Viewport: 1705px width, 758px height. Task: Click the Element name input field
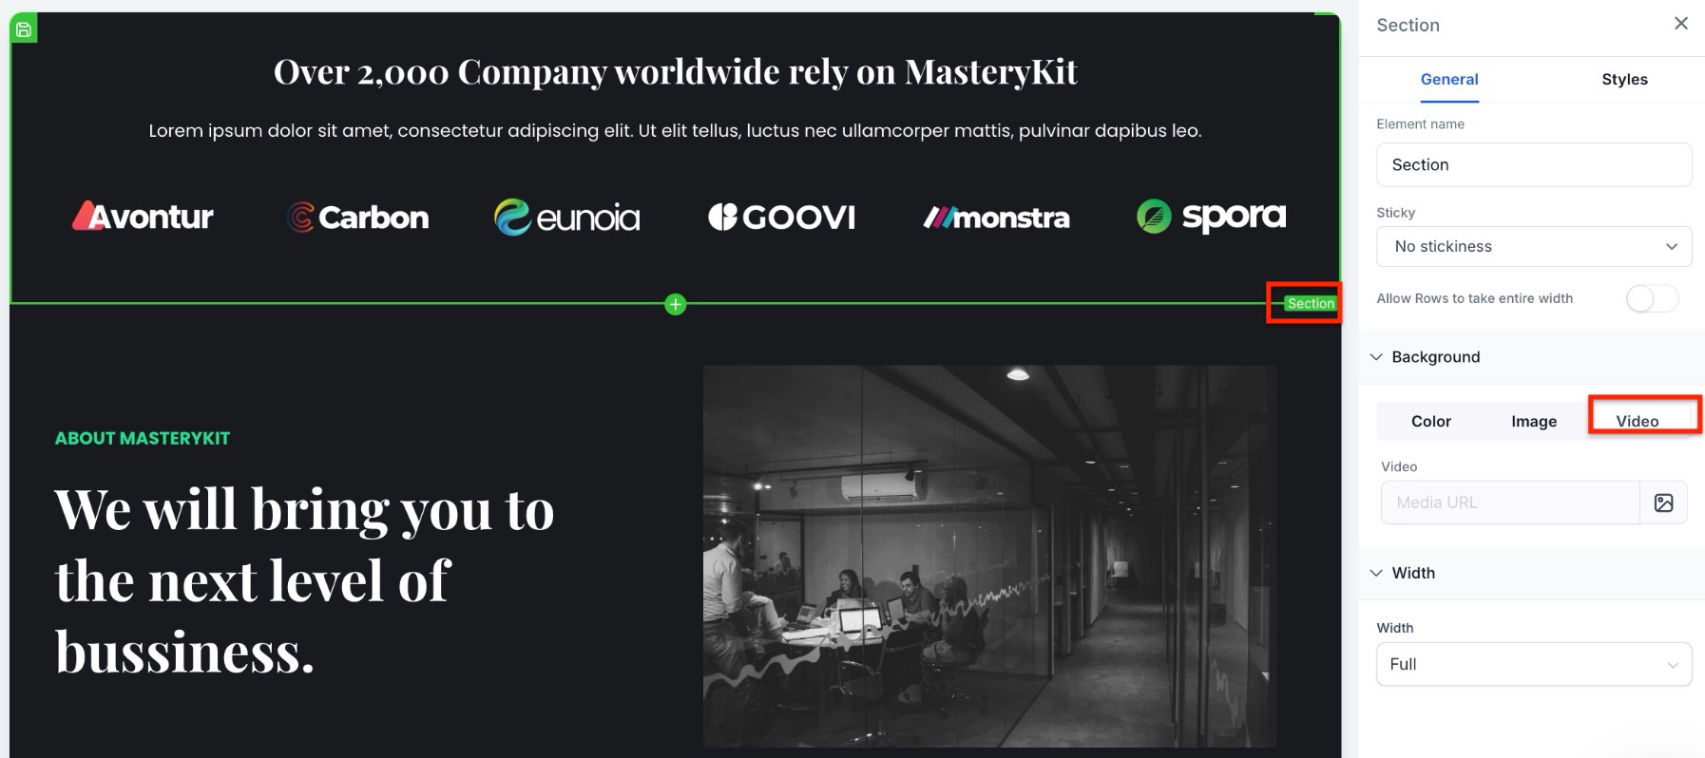1534,164
